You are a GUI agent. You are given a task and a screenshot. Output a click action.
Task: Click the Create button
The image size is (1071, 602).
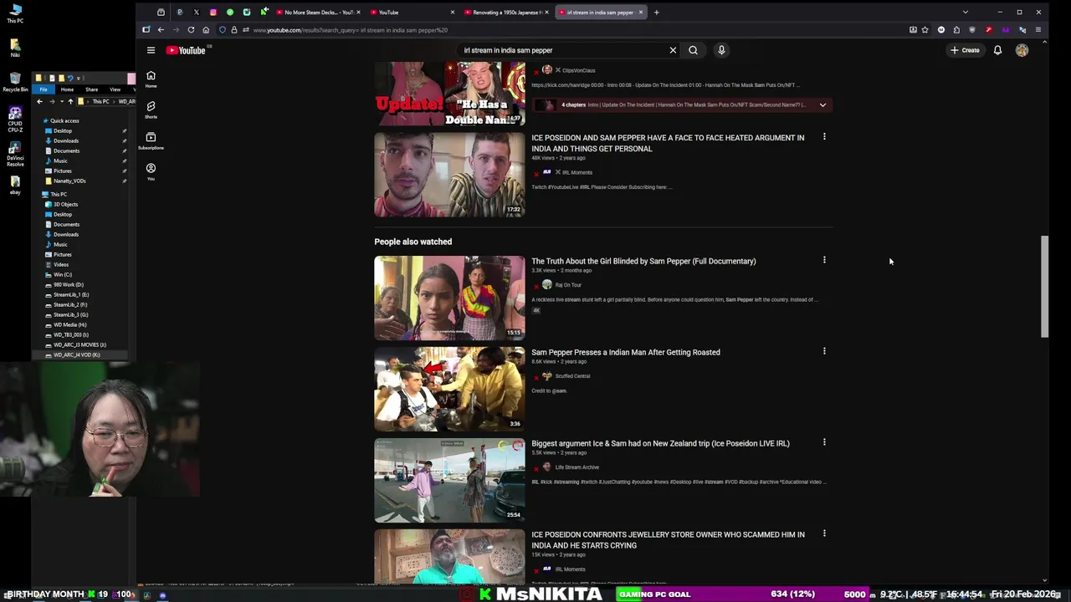click(965, 50)
